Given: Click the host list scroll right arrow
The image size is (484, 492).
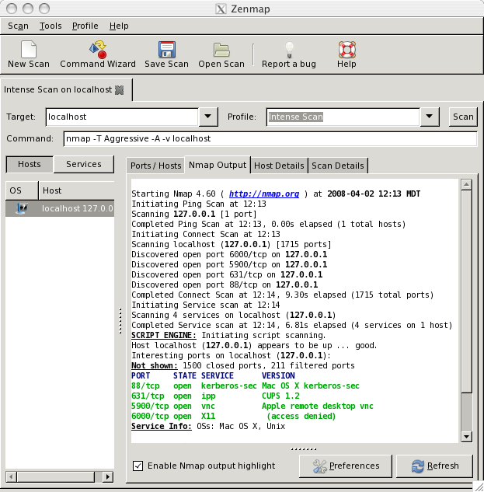Looking at the screenshot, I should (x=108, y=477).
